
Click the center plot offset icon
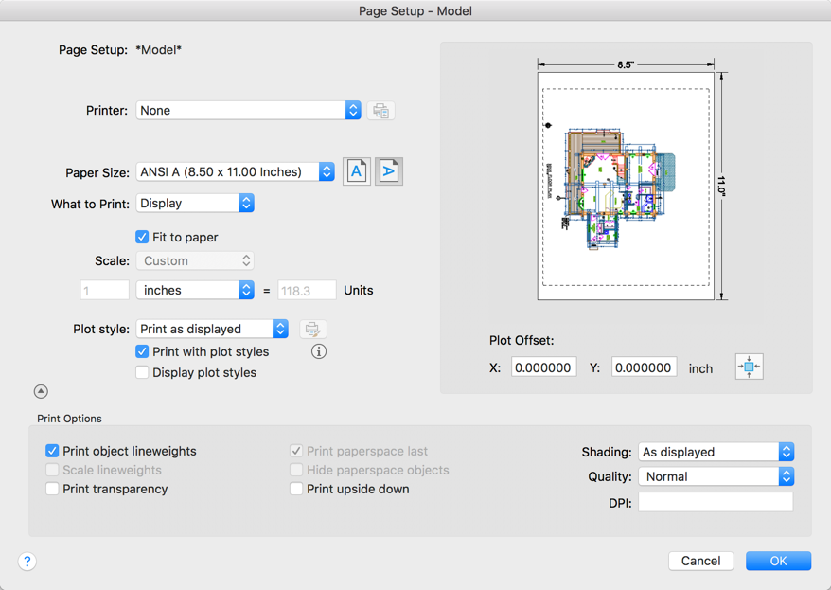pyautogui.click(x=749, y=367)
